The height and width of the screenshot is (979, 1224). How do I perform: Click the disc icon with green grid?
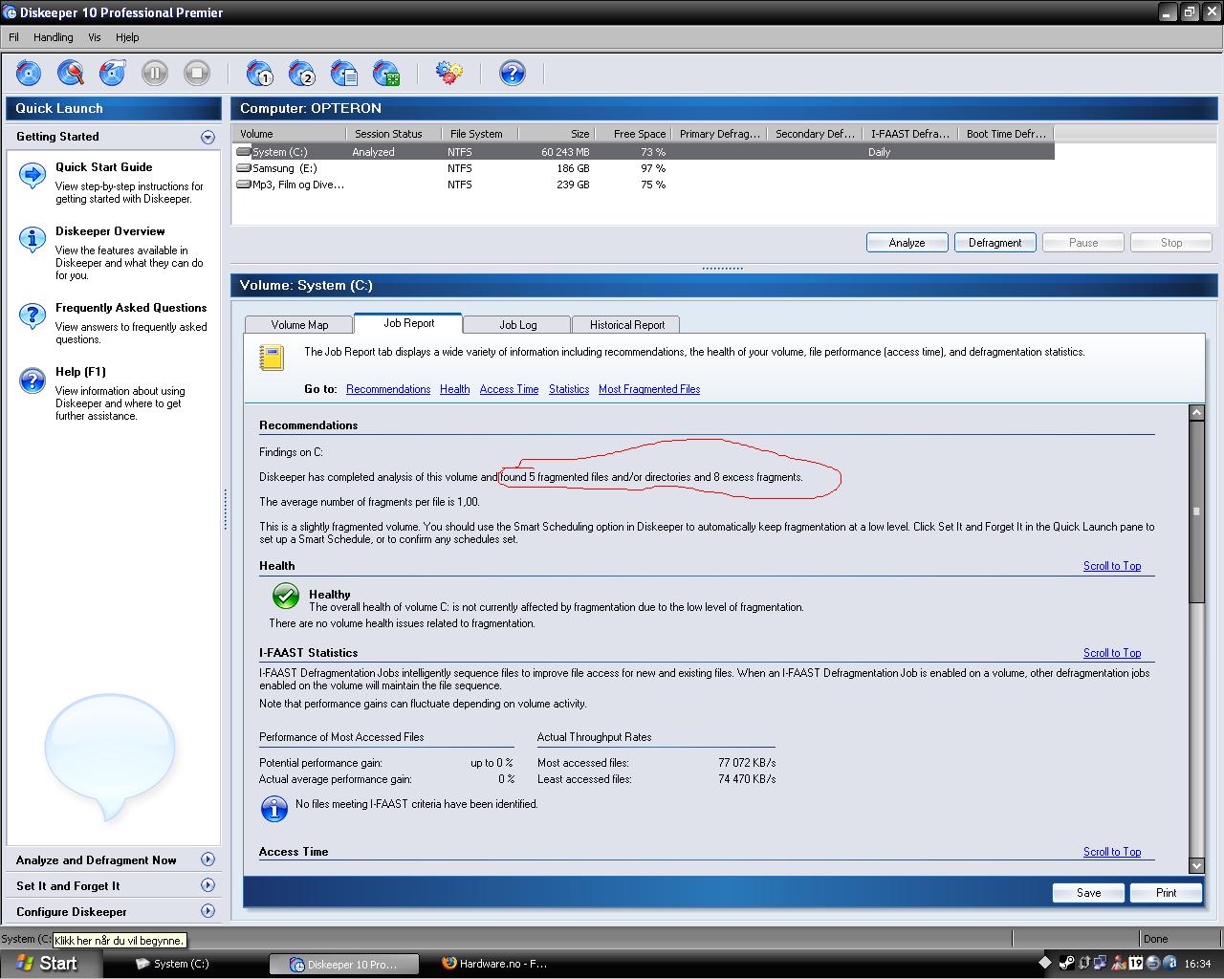tap(386, 73)
